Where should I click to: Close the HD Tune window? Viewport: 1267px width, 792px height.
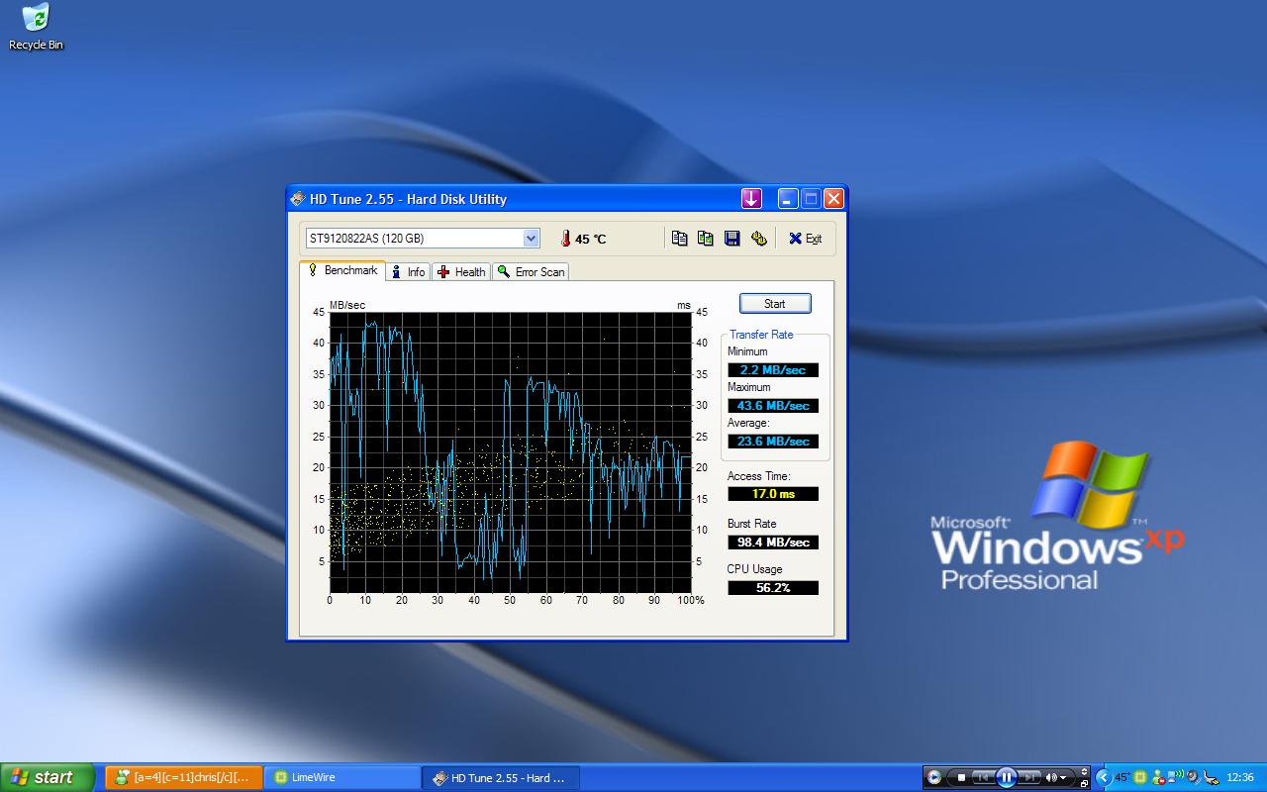[833, 199]
